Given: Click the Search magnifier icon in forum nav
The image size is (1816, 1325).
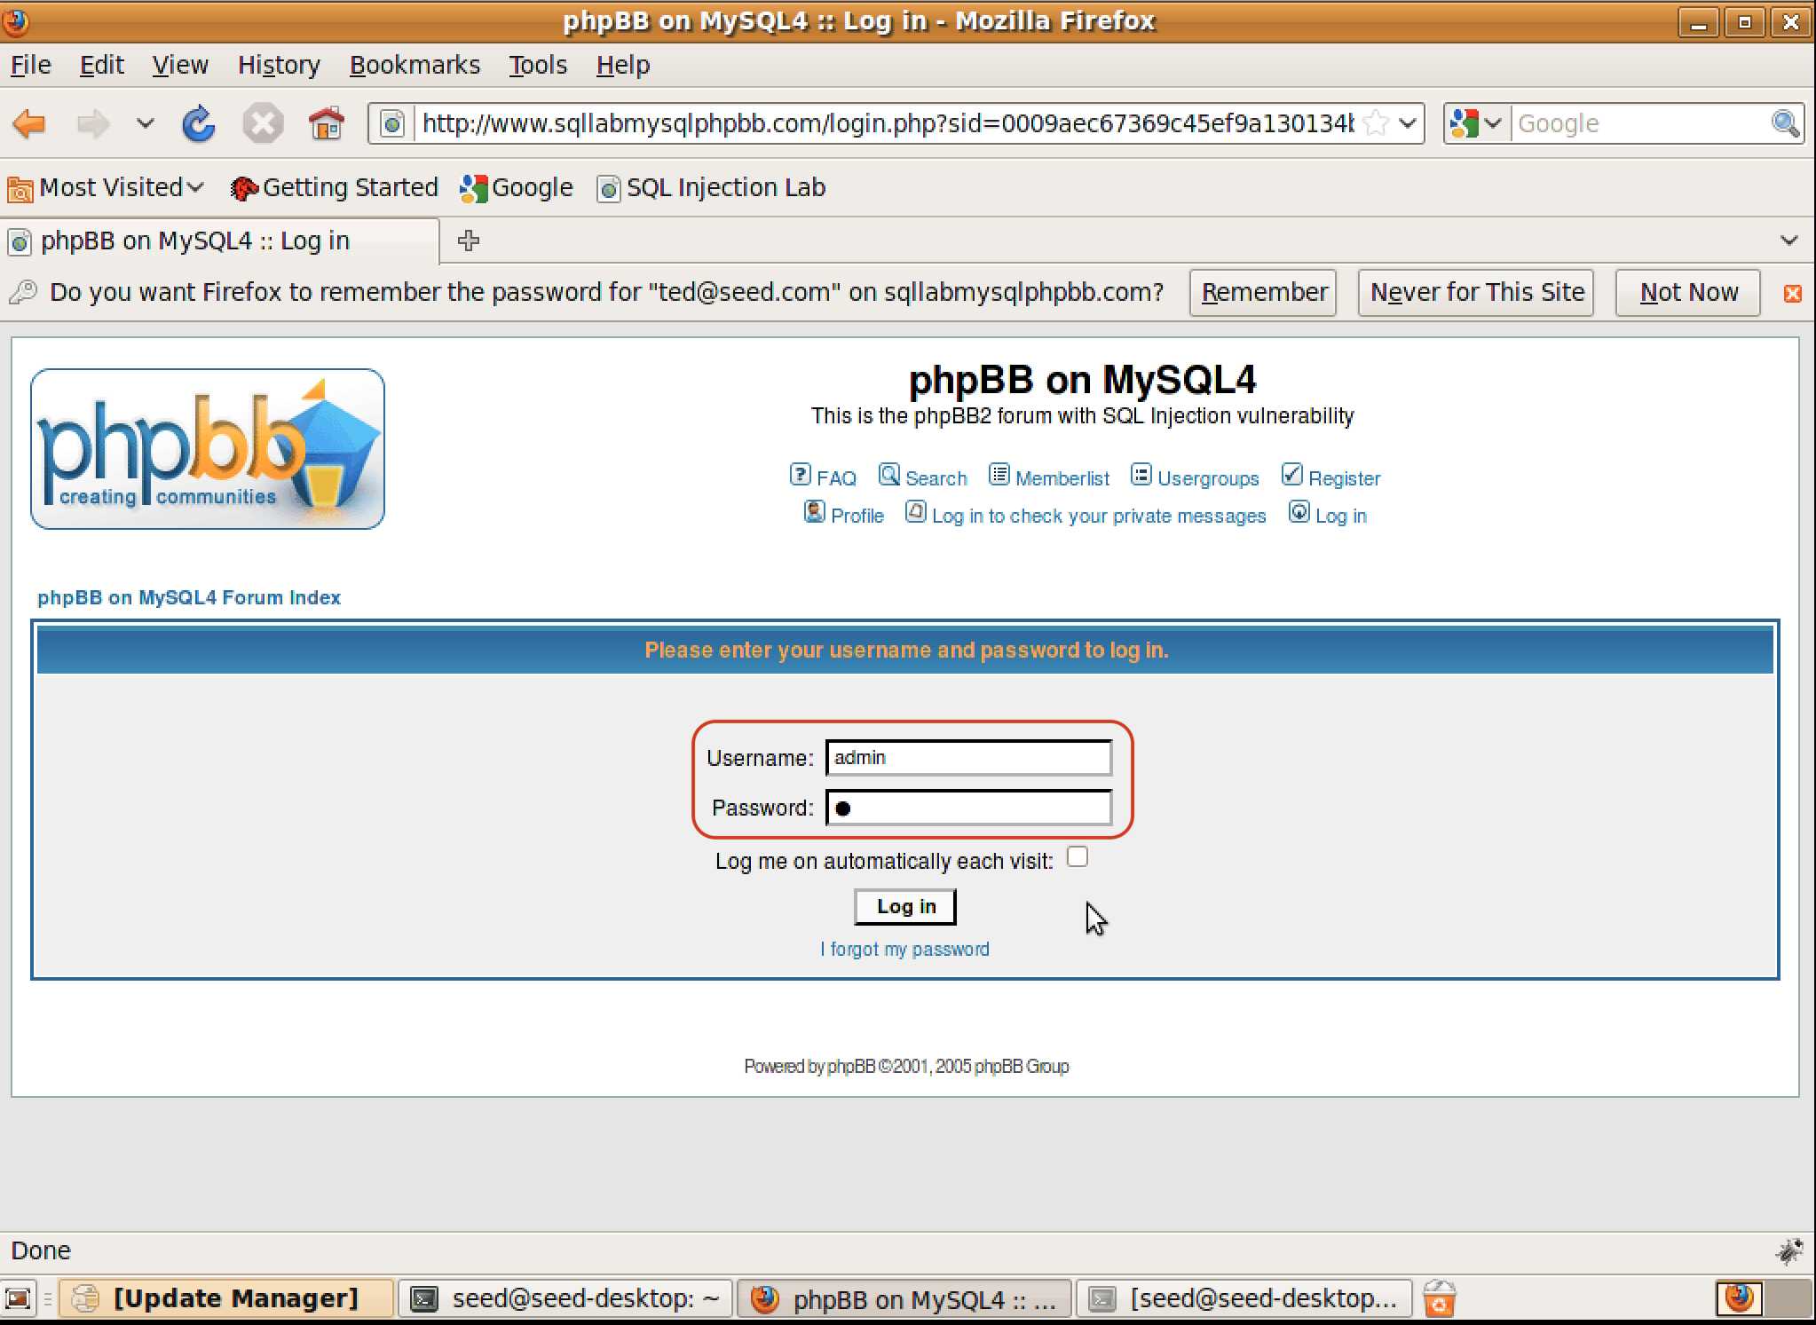Looking at the screenshot, I should [889, 475].
